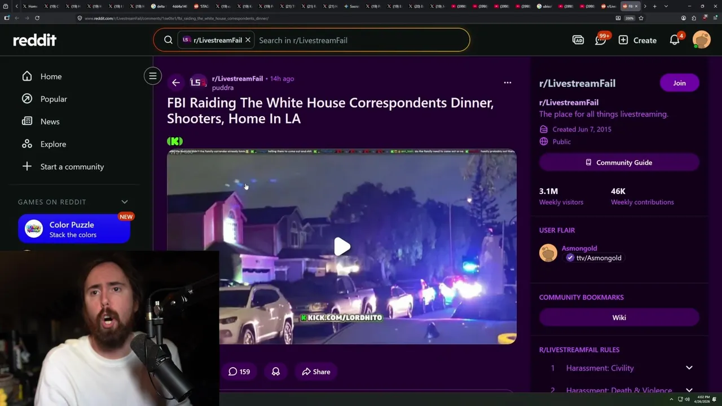Open the puddra author profile link

[223, 87]
